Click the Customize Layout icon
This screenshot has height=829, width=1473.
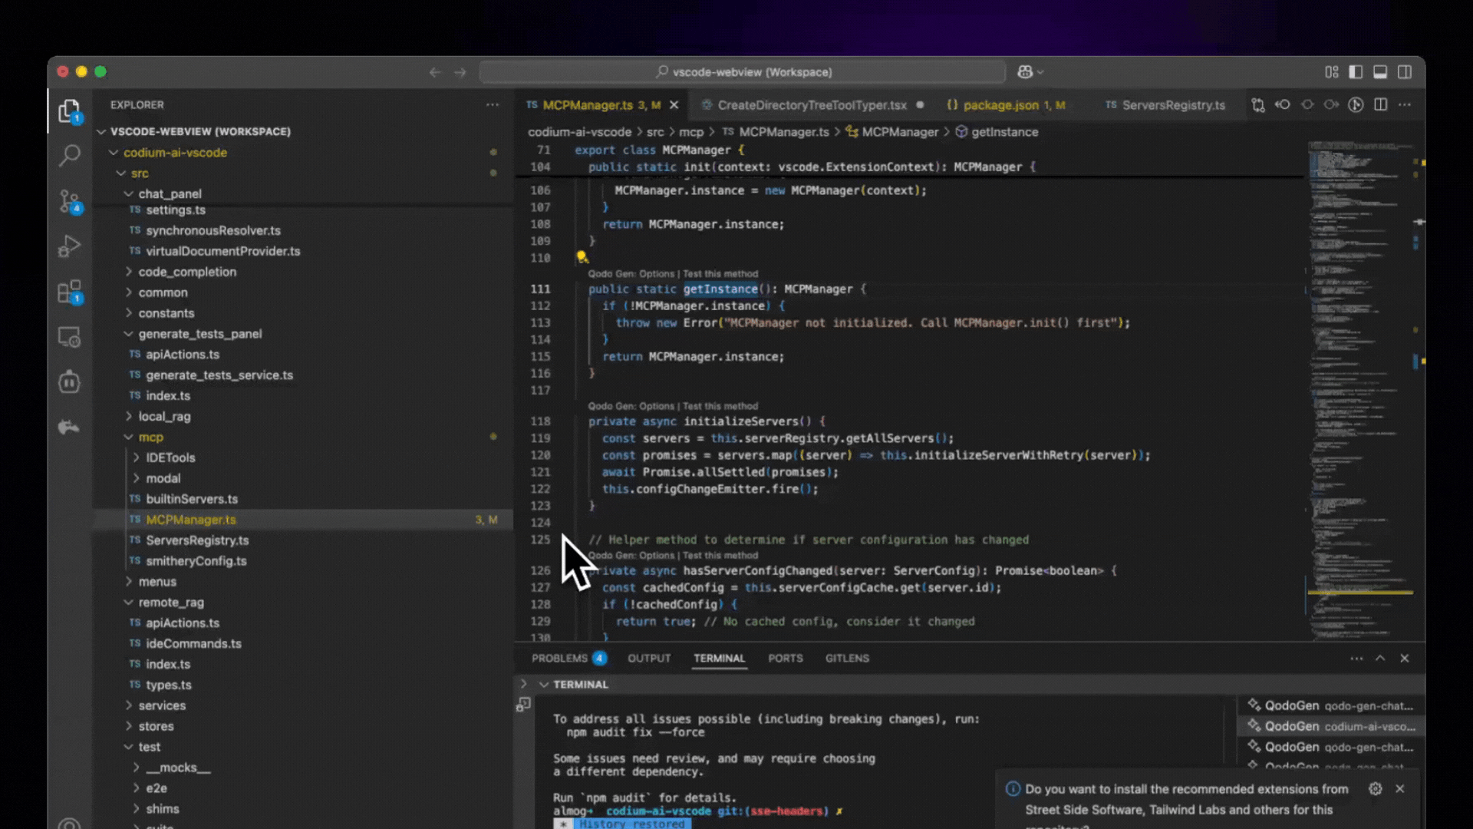[x=1332, y=72]
